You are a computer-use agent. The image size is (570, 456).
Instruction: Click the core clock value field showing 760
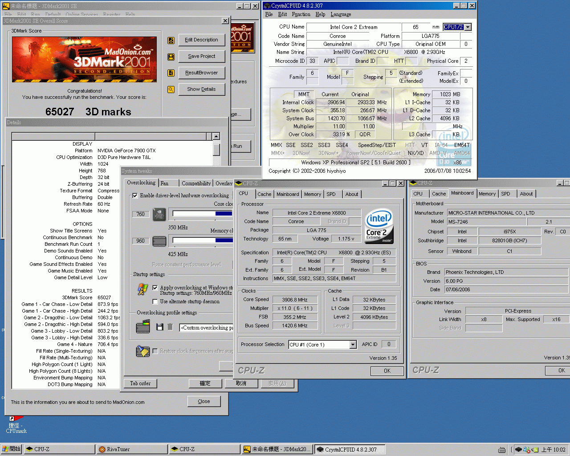click(141, 214)
